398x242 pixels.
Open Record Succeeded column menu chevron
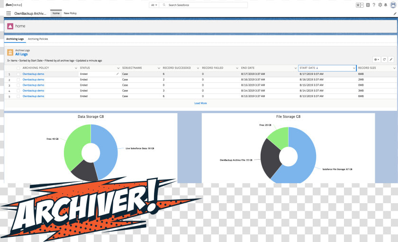point(198,68)
